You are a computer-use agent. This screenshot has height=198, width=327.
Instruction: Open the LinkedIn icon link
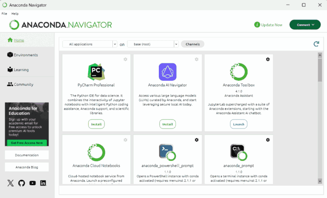(x=43, y=183)
